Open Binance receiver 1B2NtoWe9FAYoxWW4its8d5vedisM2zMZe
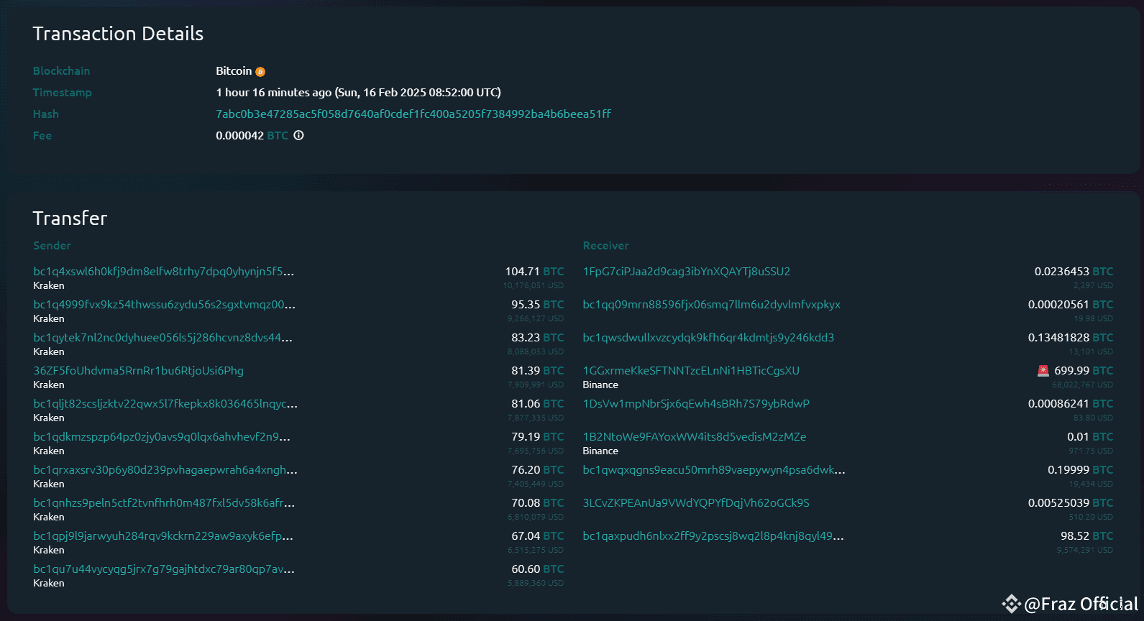This screenshot has width=1144, height=621. click(695, 437)
